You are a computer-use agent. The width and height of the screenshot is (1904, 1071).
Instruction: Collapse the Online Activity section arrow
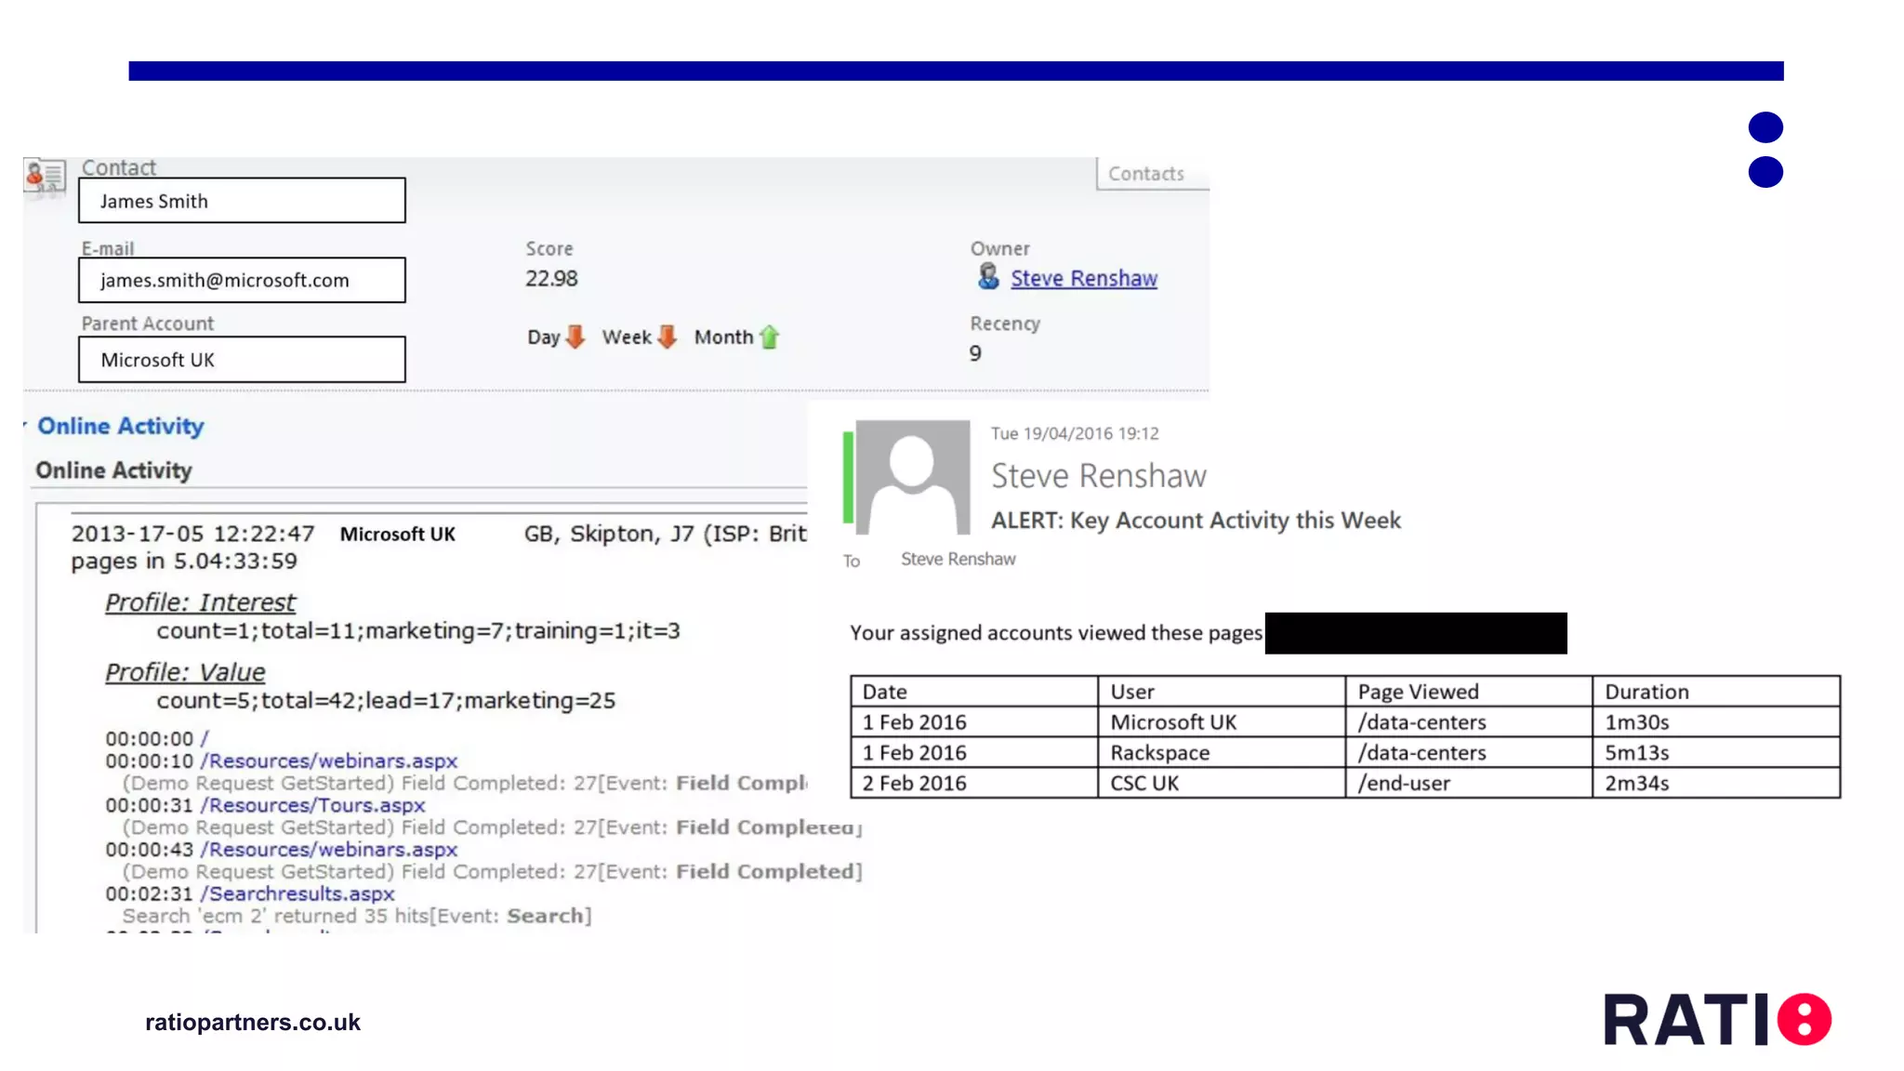[26, 426]
